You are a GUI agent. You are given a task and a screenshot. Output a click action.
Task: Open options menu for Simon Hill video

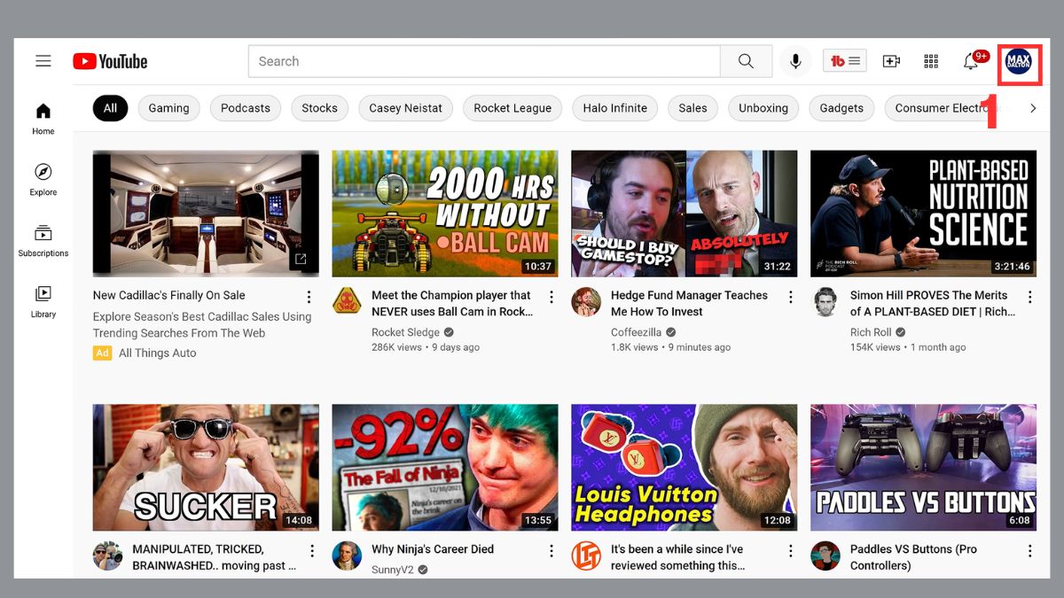click(x=1029, y=297)
